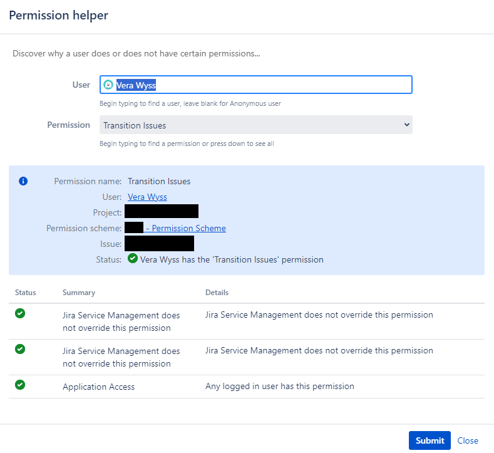494x453 pixels.
Task: Click the Status column header
Action: [26, 293]
